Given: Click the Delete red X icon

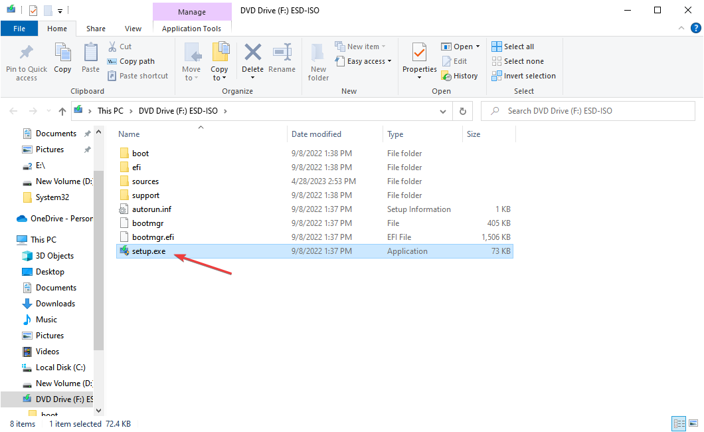Looking at the screenshot, I should [x=253, y=52].
